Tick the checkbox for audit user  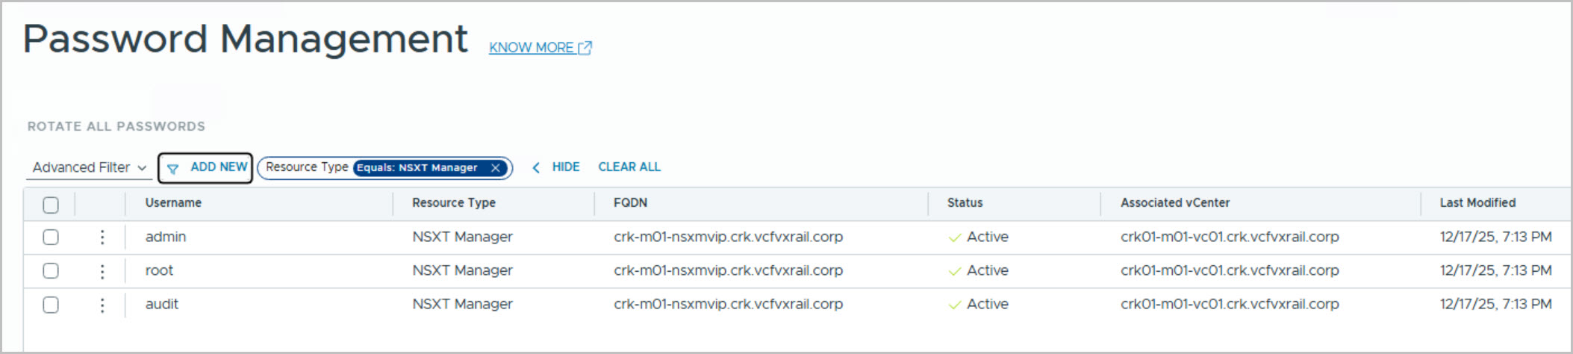point(51,305)
